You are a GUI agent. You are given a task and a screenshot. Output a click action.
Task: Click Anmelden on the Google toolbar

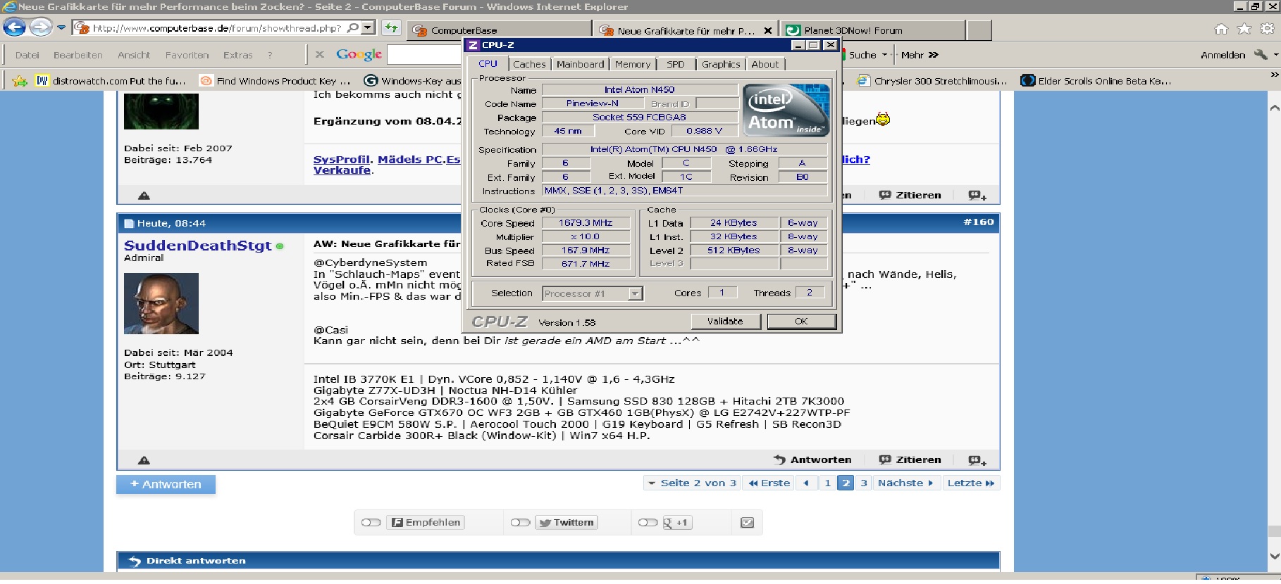pos(1223,55)
